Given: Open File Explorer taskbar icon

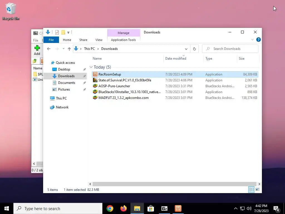Looking at the screenshot, I should 137,208.
